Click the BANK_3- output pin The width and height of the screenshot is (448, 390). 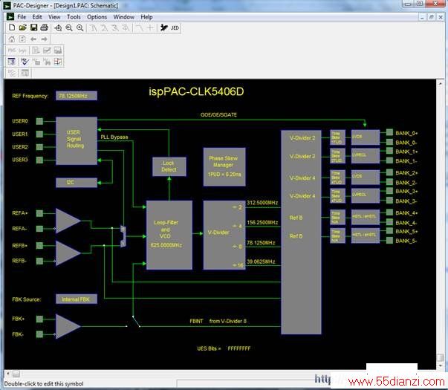click(x=389, y=200)
